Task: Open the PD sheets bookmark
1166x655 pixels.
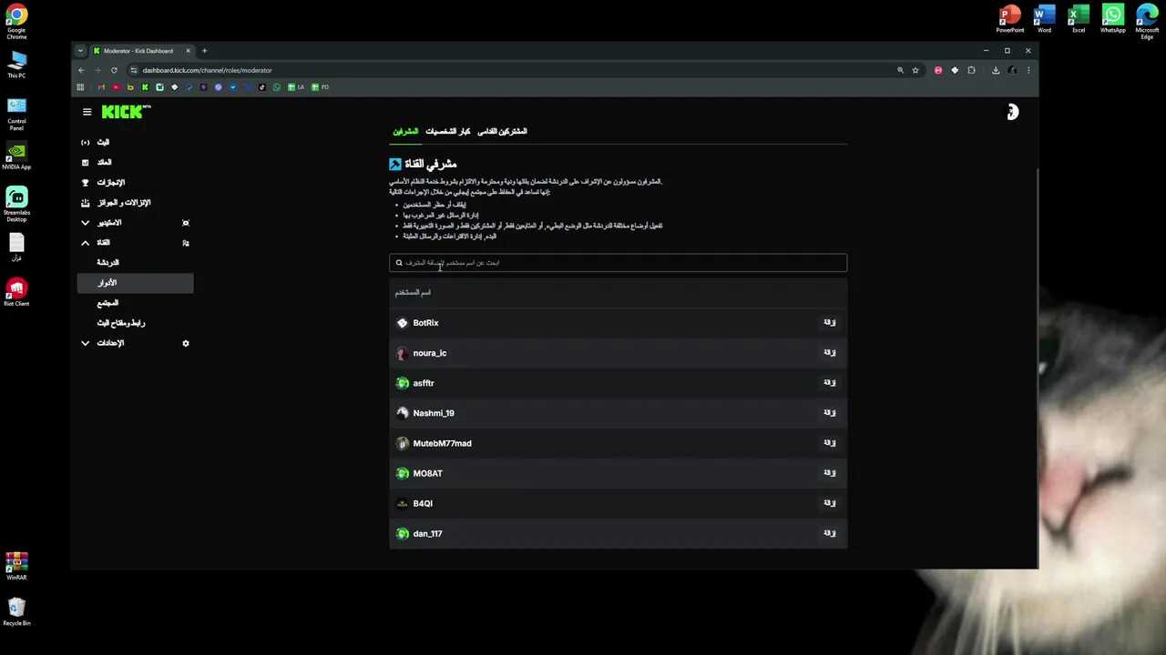Action: [321, 87]
